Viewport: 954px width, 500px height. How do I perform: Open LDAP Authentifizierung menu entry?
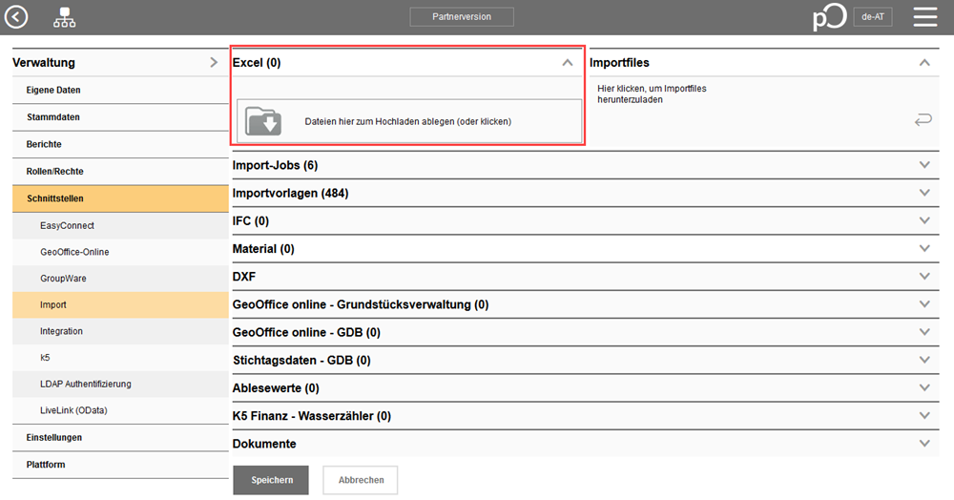86,384
